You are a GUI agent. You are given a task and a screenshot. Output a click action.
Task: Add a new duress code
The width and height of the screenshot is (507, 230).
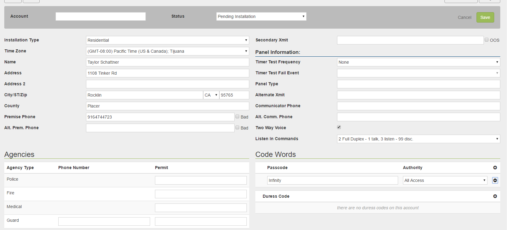(495, 196)
